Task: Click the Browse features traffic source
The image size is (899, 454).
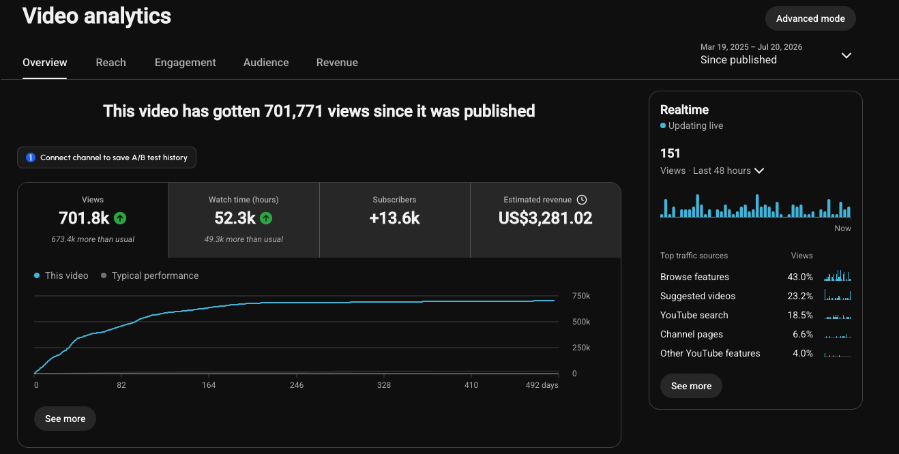Action: (x=694, y=277)
